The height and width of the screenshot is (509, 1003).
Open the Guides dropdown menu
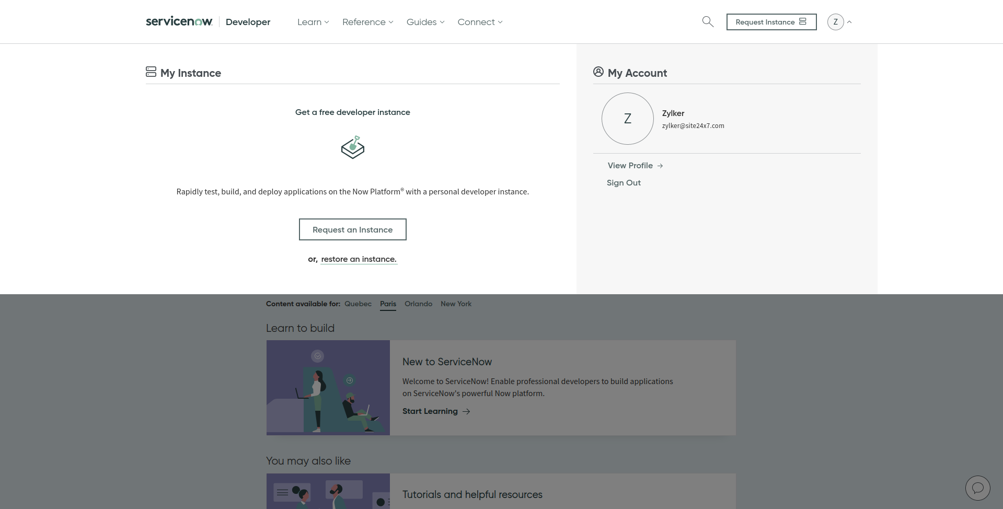tap(425, 22)
